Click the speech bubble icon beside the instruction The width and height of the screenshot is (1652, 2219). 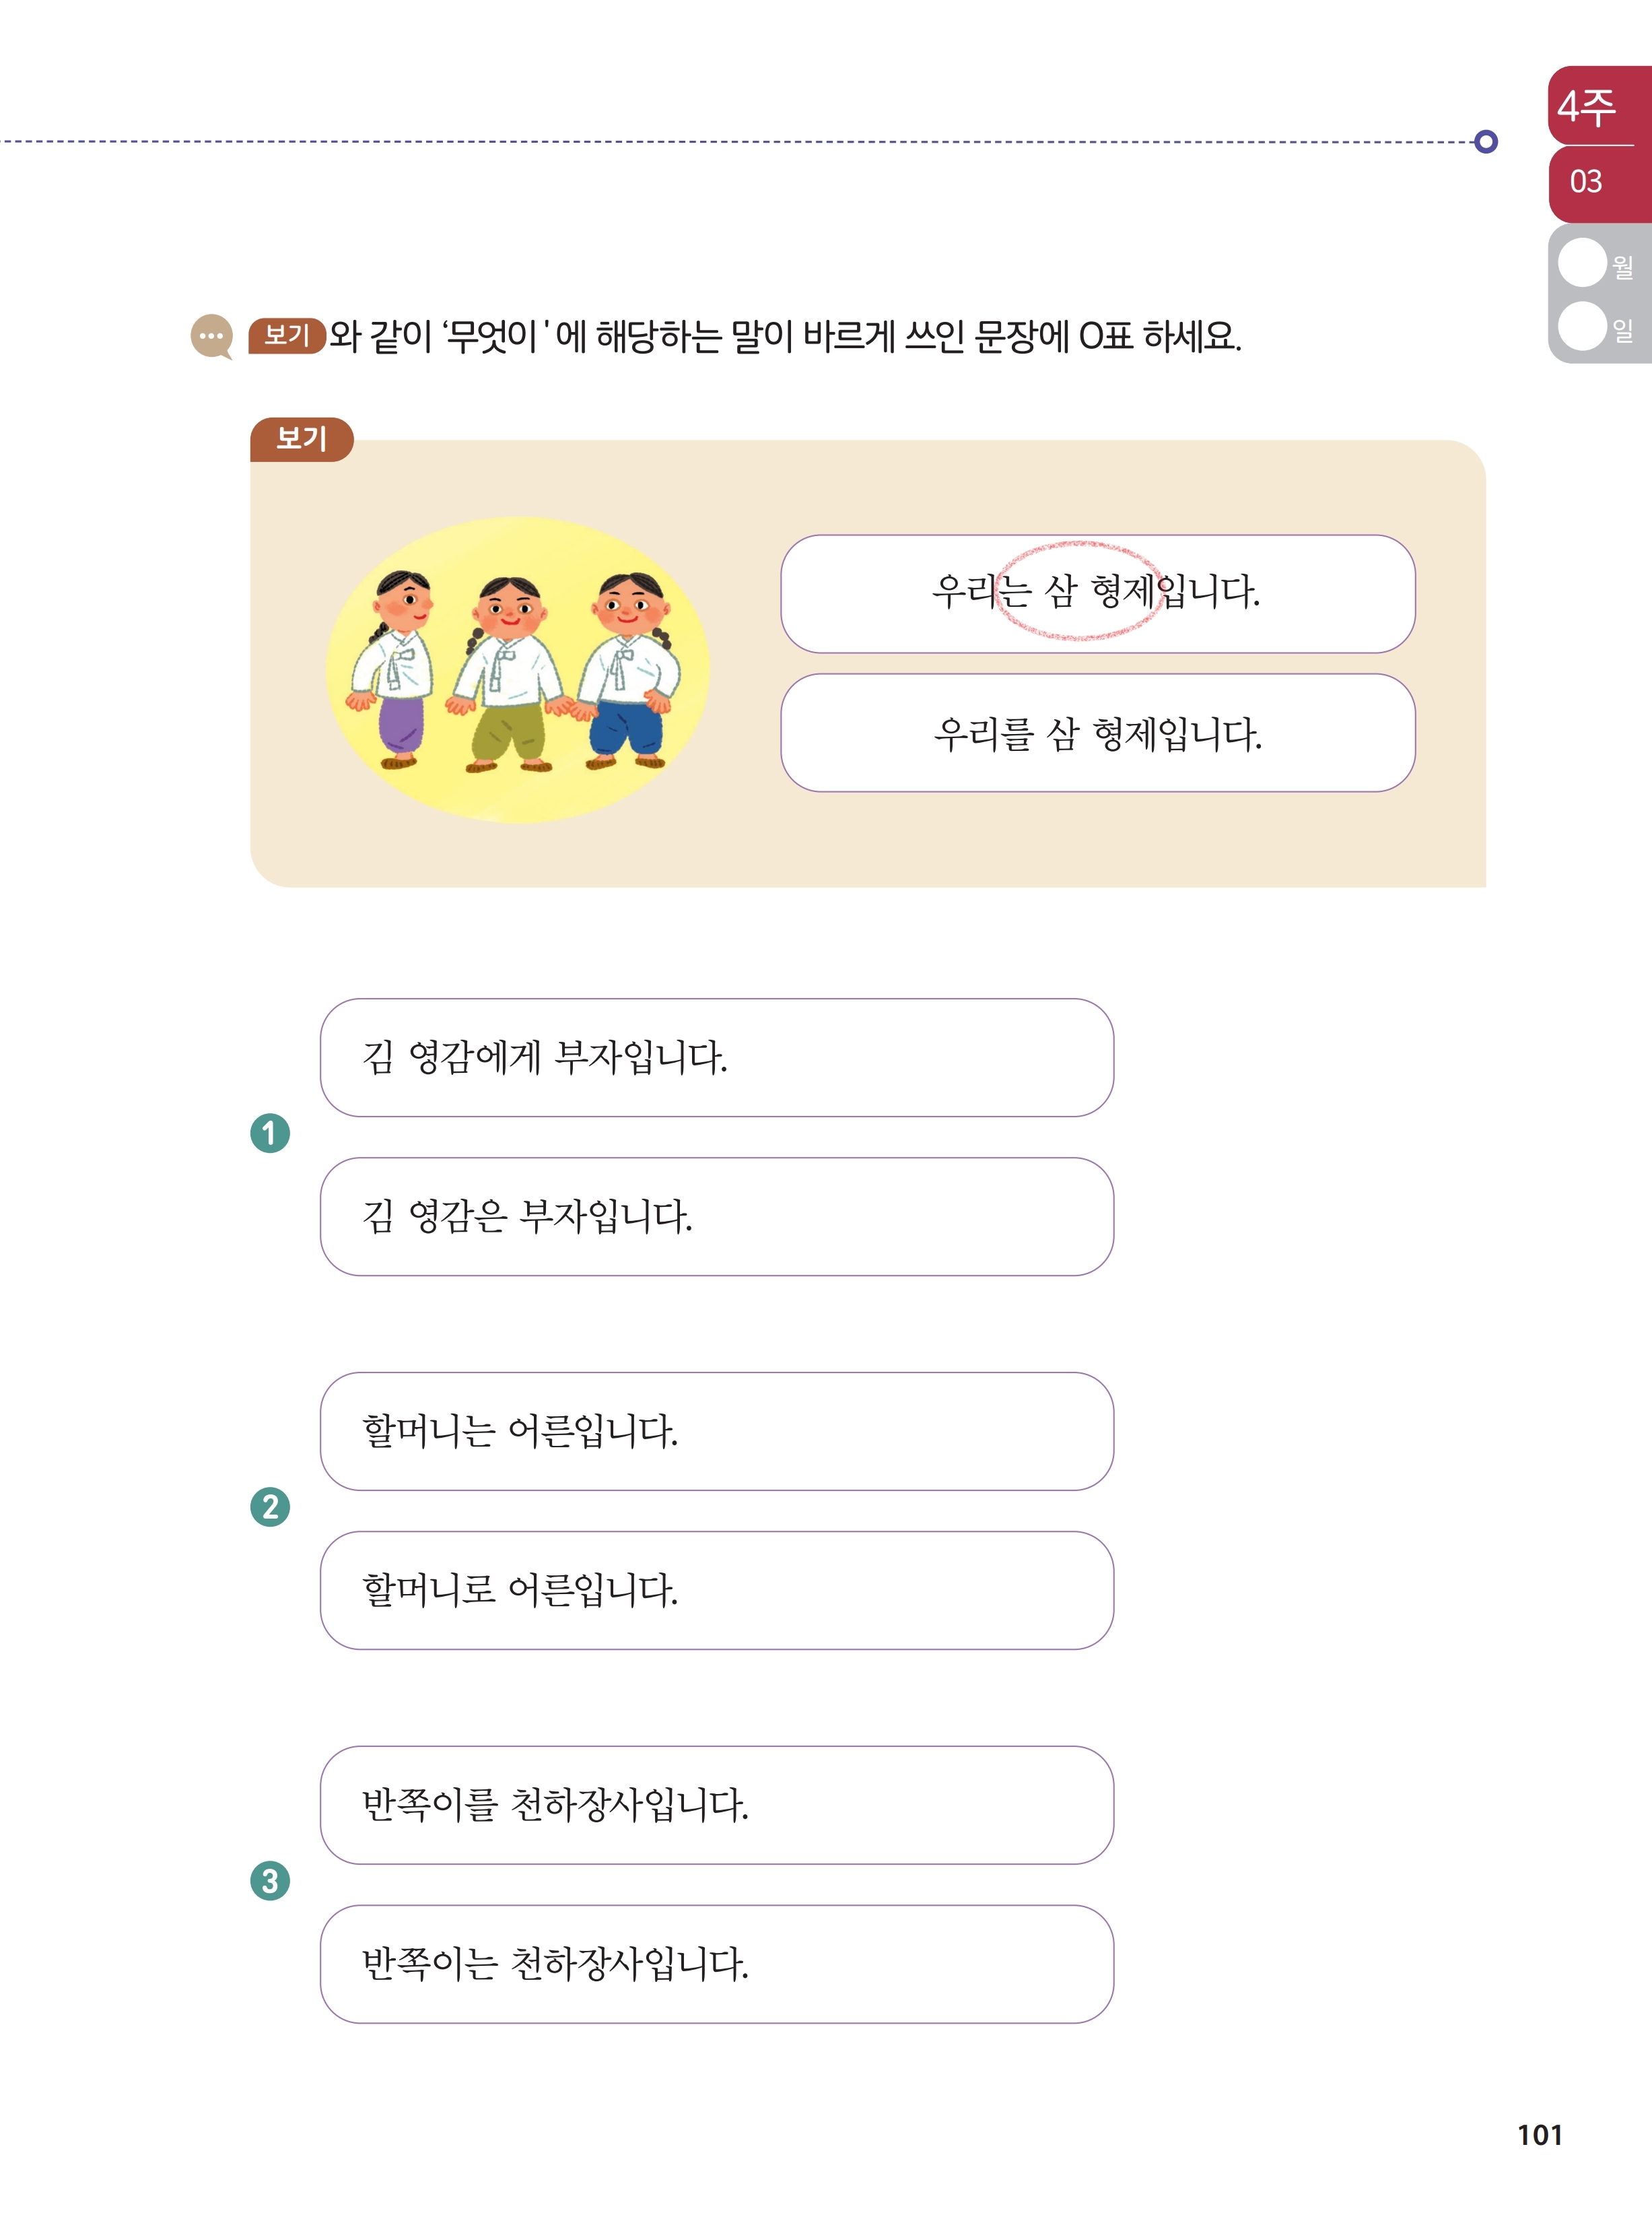[x=212, y=337]
